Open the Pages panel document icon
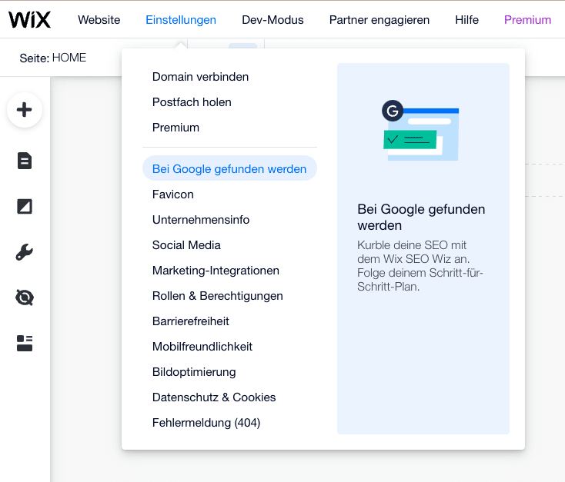This screenshot has height=482, width=565. pos(25,161)
